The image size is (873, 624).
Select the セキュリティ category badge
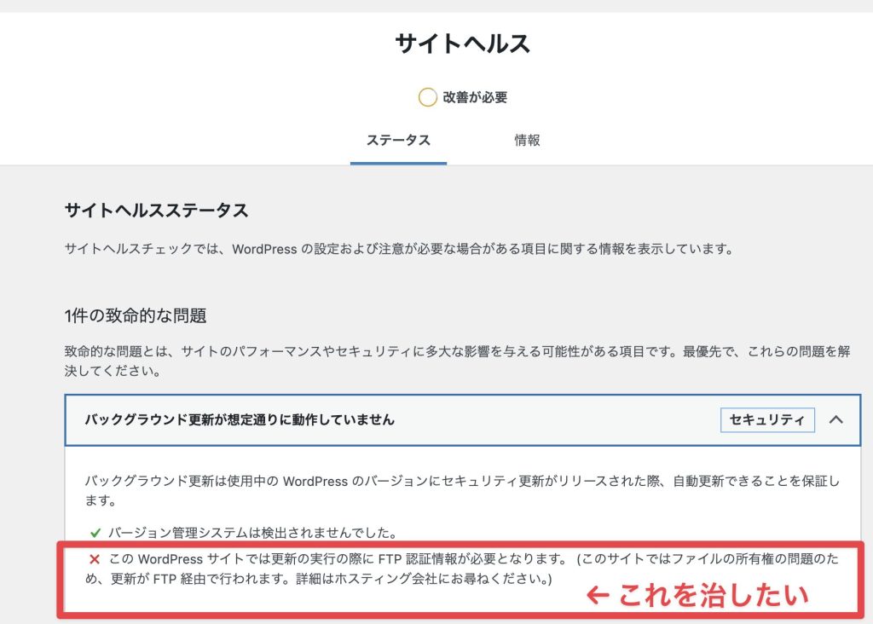(x=766, y=419)
